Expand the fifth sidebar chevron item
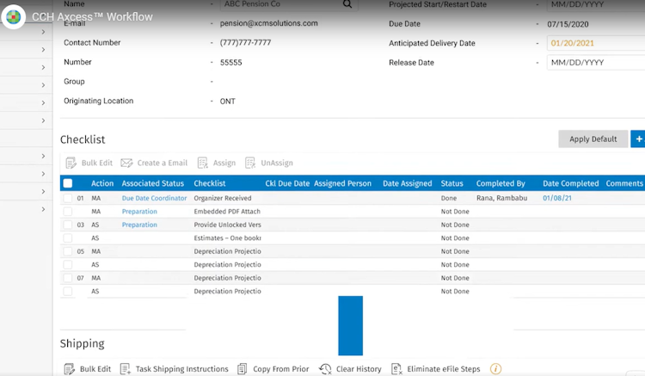Screen dimensions: 645x376 pyautogui.click(x=43, y=102)
